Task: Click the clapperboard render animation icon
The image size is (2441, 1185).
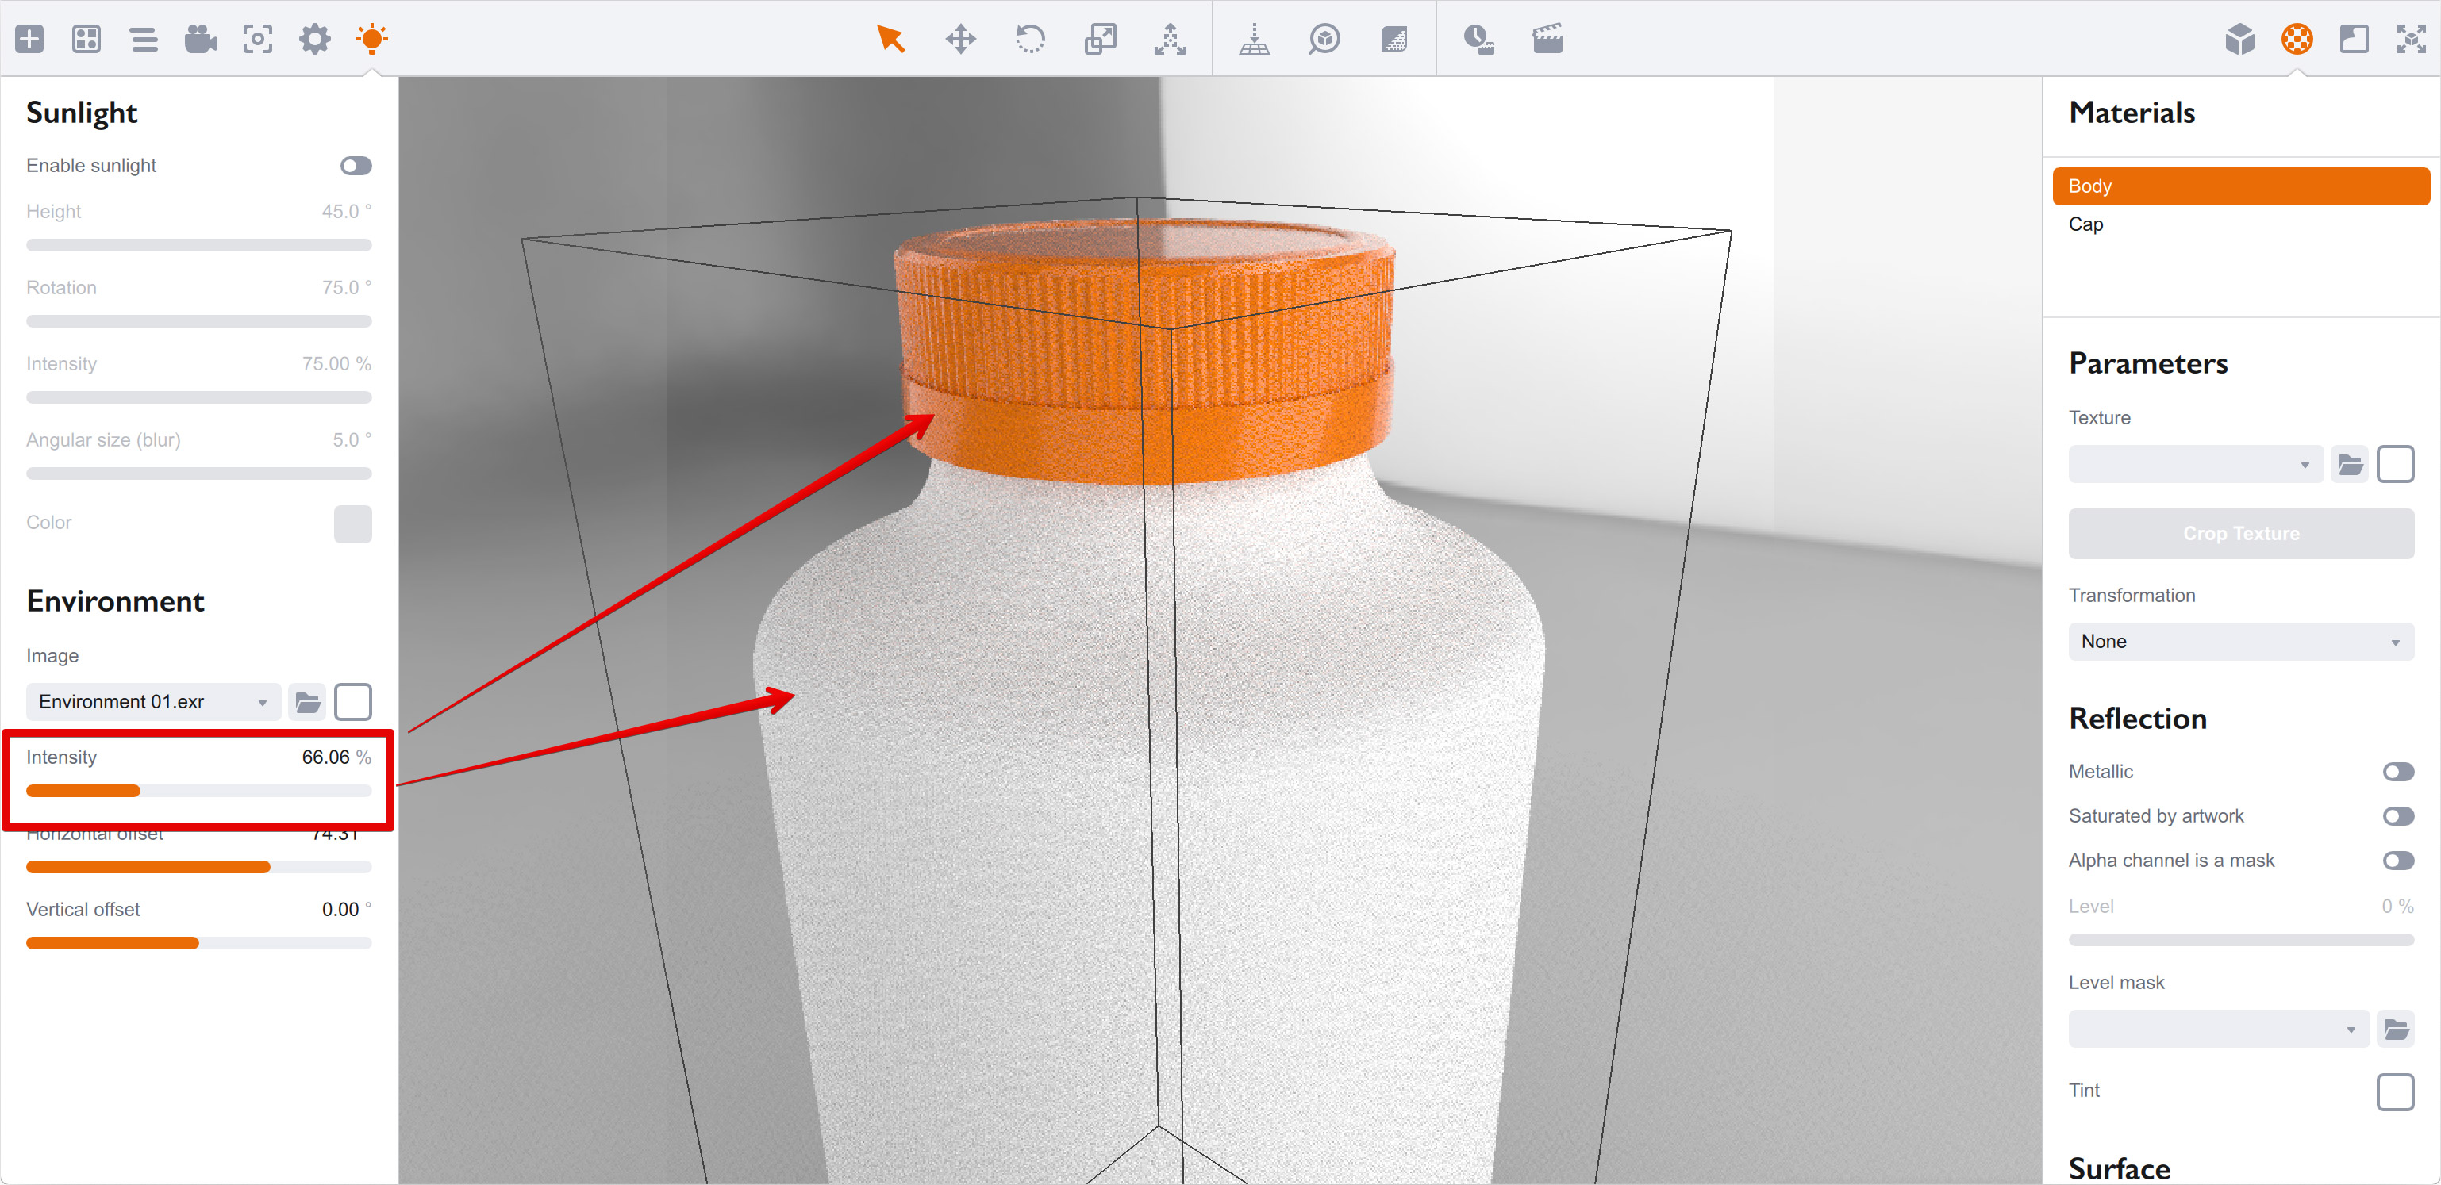Action: (1547, 39)
